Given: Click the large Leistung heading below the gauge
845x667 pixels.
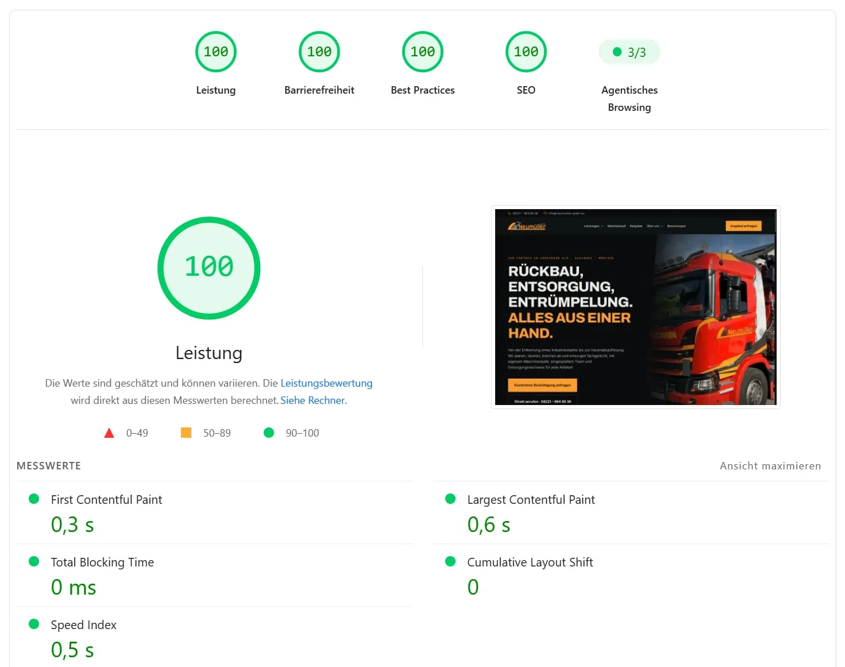Looking at the screenshot, I should (x=209, y=353).
